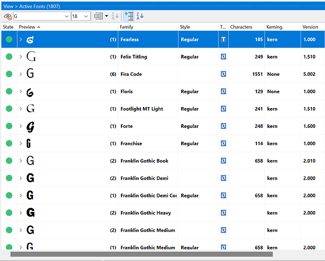
Task: Open the layout icon dropdown arrow
Action: click(107, 16)
